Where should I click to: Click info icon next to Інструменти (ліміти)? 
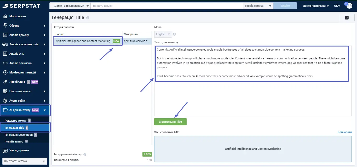click(85, 154)
